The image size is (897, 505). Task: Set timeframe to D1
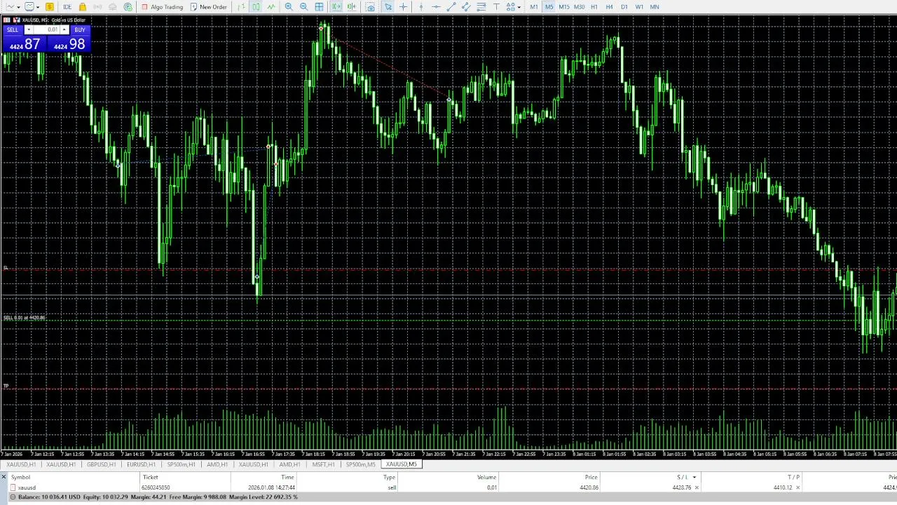(624, 7)
